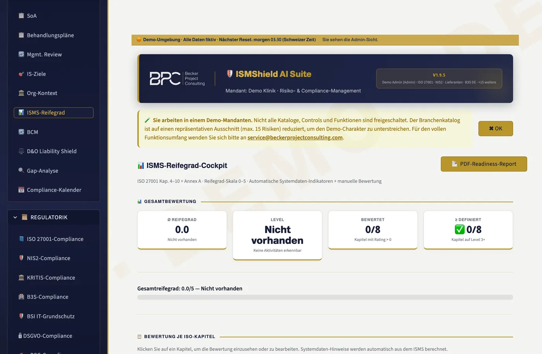Click the B3S-Compliance hospital icon
The width and height of the screenshot is (542, 354).
click(21, 297)
